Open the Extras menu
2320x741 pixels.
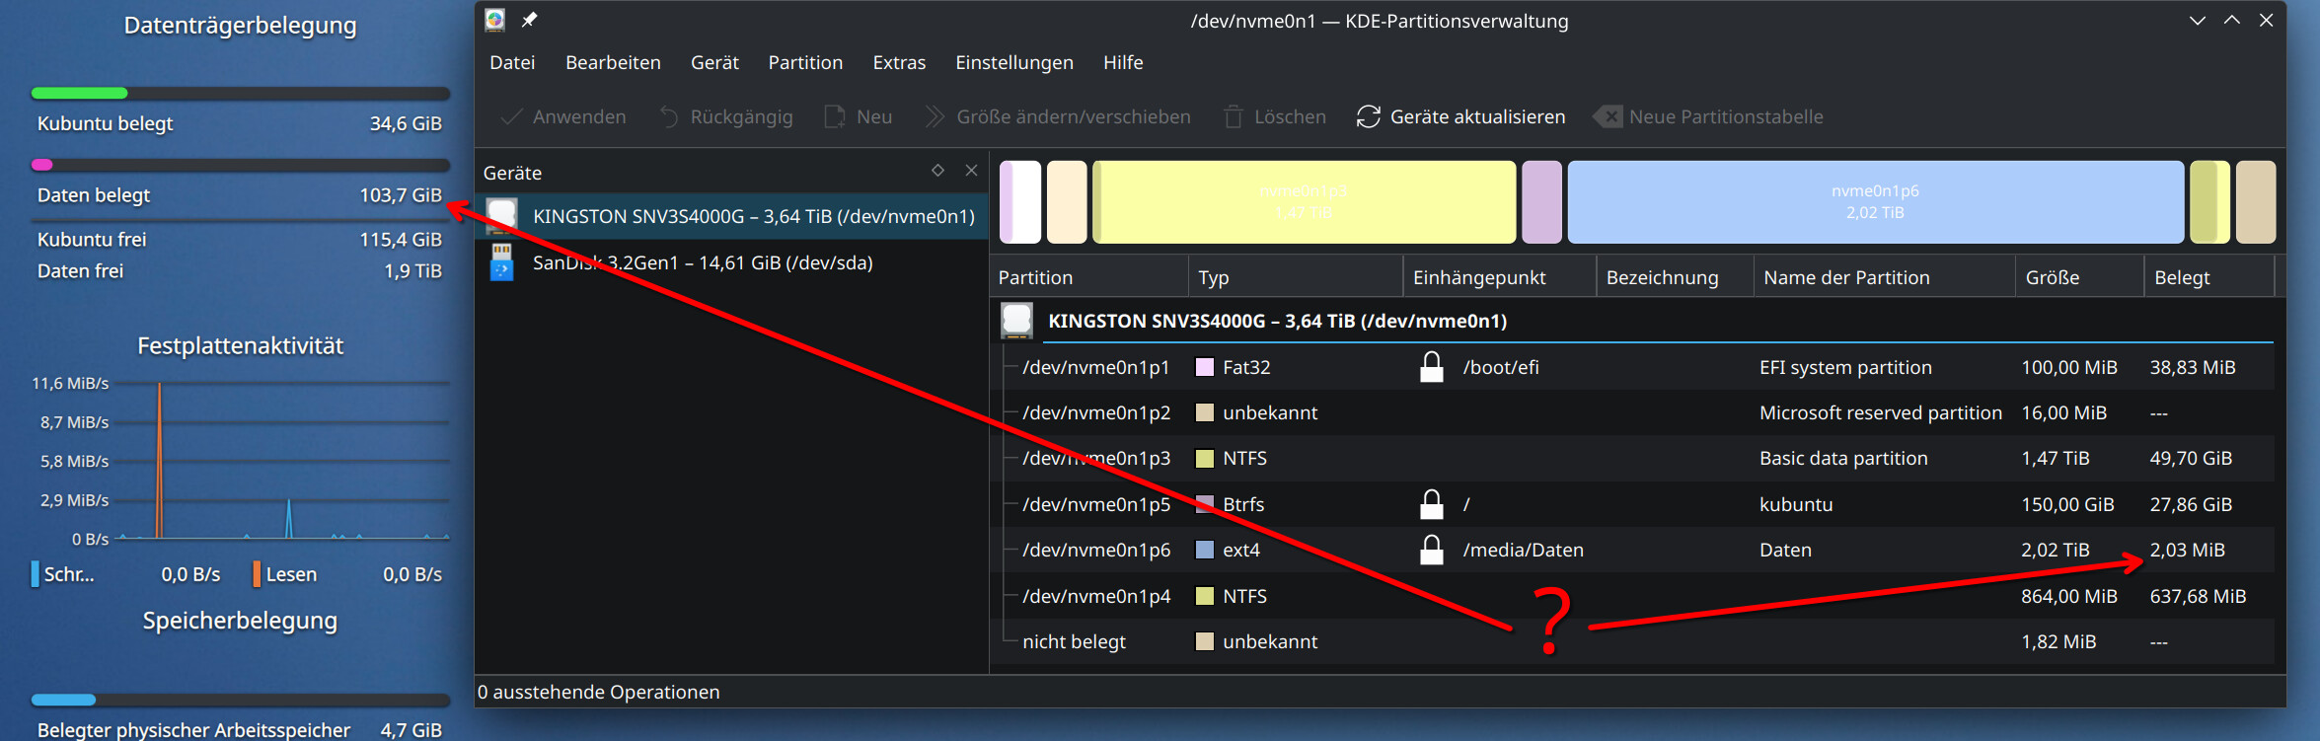click(898, 62)
